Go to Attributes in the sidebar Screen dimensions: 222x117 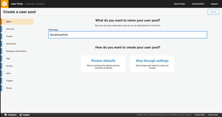click(10, 29)
